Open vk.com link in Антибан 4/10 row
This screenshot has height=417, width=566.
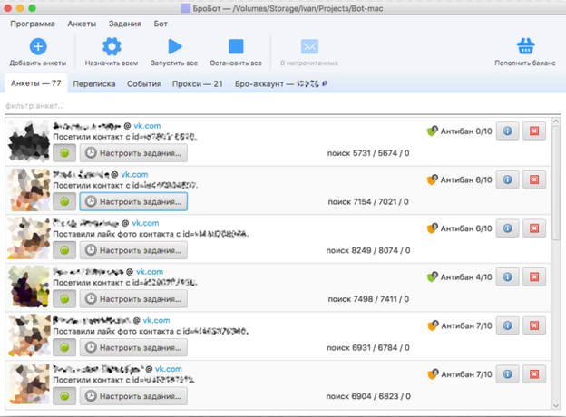pos(150,272)
